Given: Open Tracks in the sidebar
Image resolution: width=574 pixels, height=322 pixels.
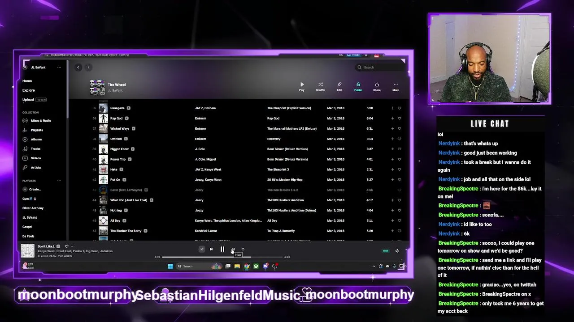Looking at the screenshot, I should [32, 148].
